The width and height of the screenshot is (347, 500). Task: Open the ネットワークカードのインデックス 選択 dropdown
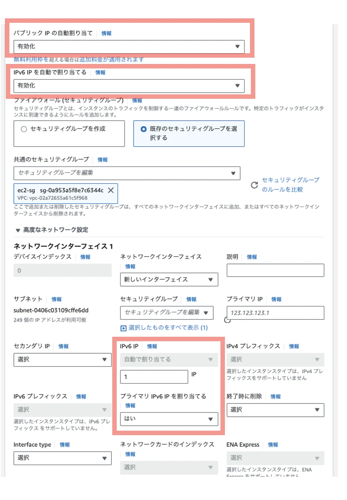click(169, 467)
